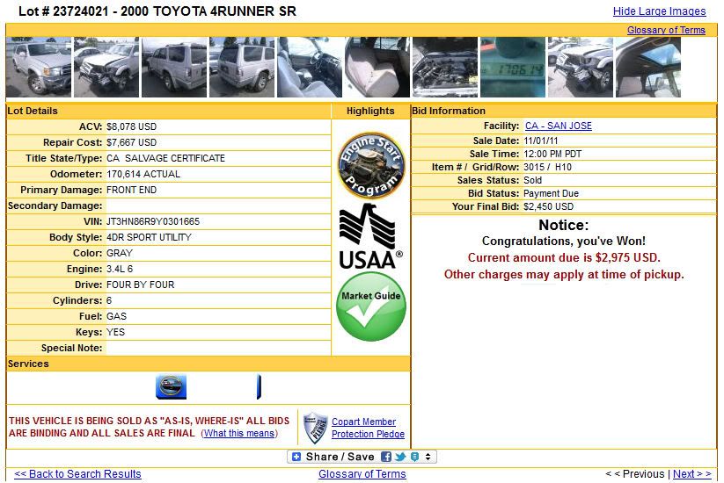
Task: Expand the Share/Save options arrows
Action: coord(428,457)
